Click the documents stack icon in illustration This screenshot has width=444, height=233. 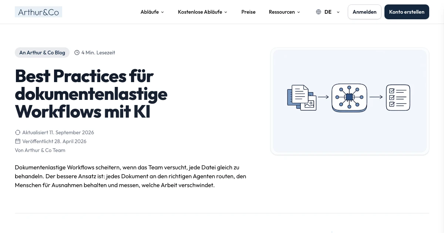302,97
